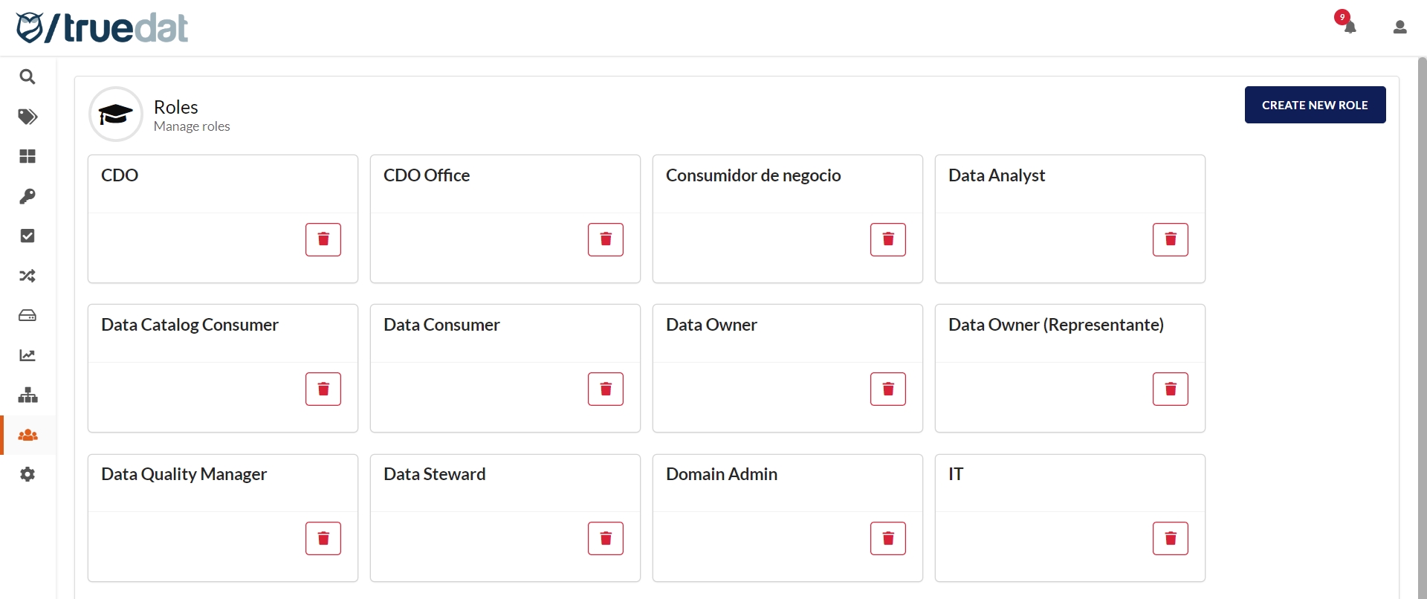
Task: Click the tags icon in sidebar
Action: coord(27,117)
